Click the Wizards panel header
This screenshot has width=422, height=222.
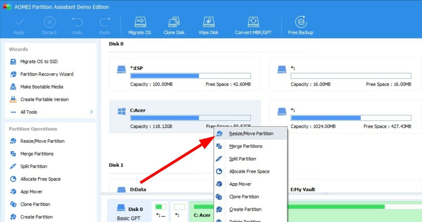(x=19, y=49)
